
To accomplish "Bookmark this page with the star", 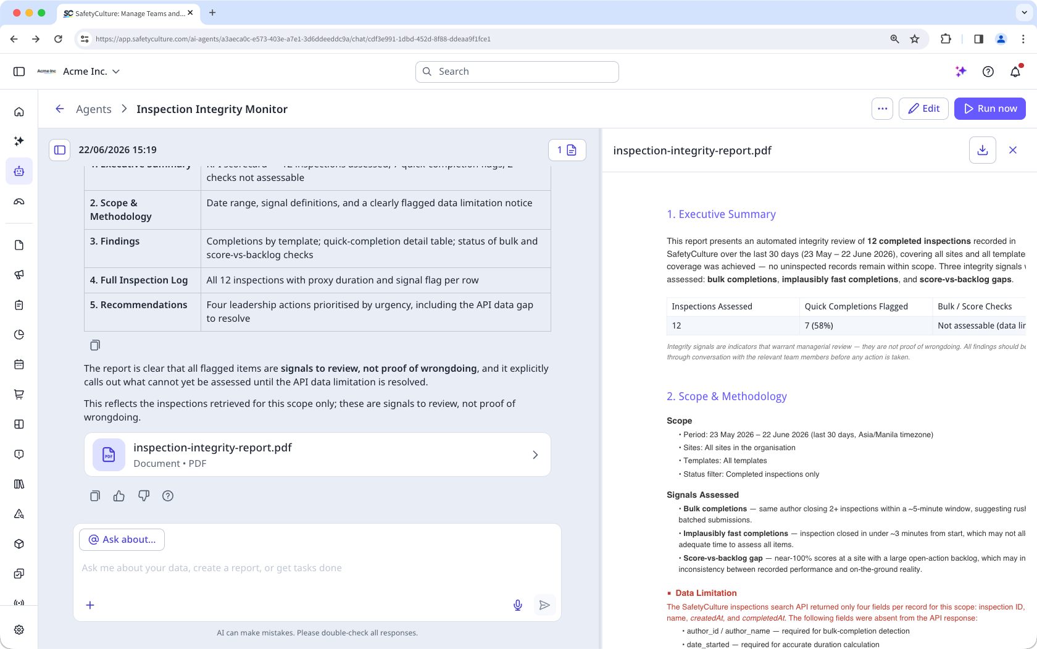I will (x=915, y=39).
